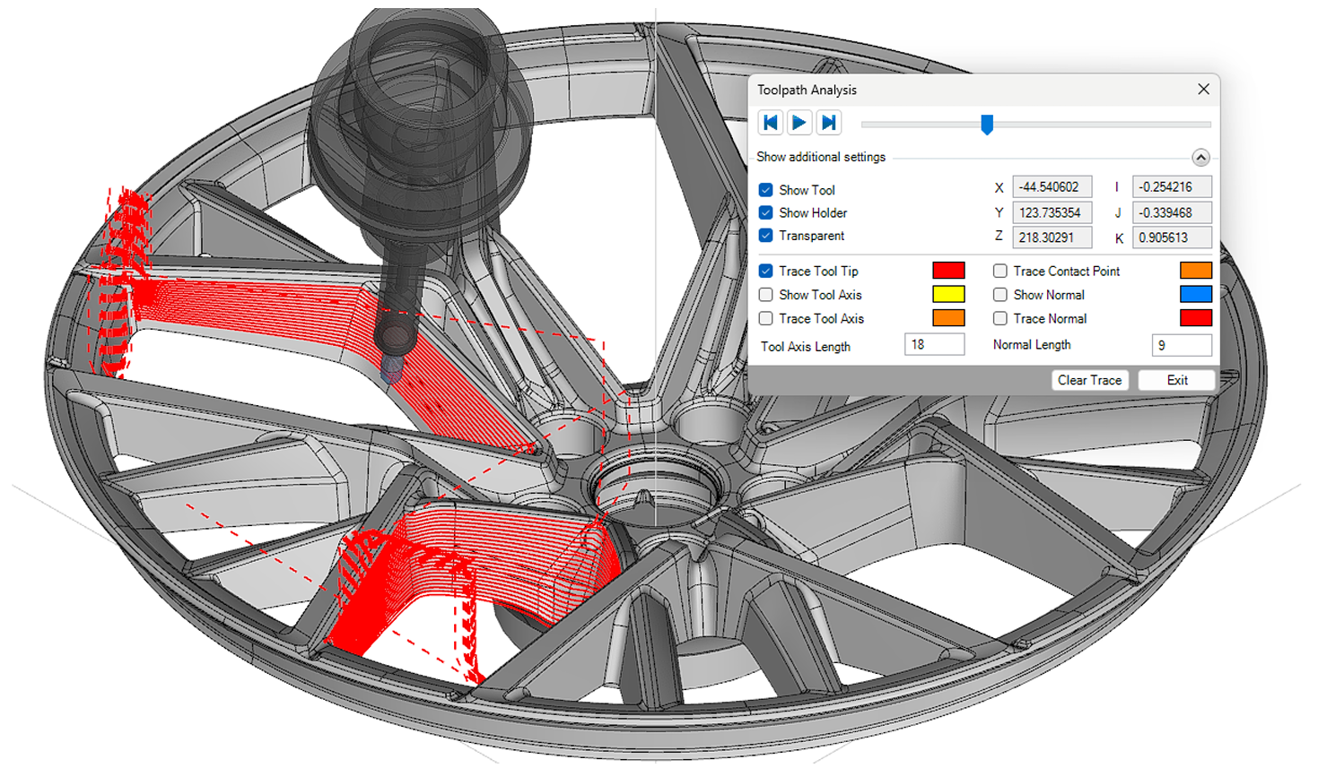Click the Normal Length input field
This screenshot has width=1318, height=768.
click(x=1182, y=345)
